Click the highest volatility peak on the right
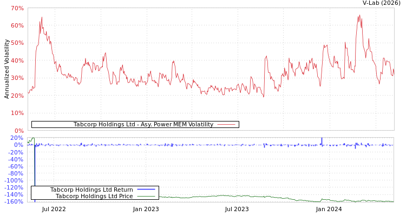The image size is (406, 216). [x=359, y=16]
